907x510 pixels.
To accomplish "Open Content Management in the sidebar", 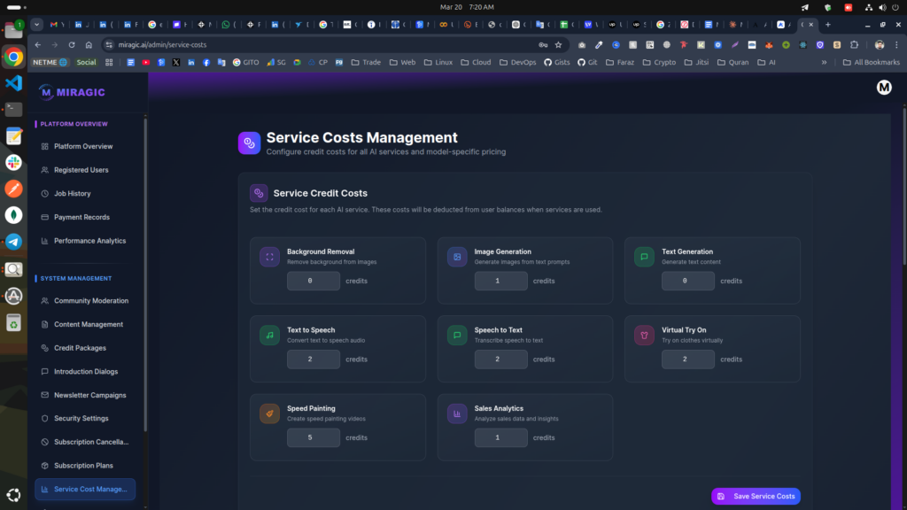I will pos(84,324).
